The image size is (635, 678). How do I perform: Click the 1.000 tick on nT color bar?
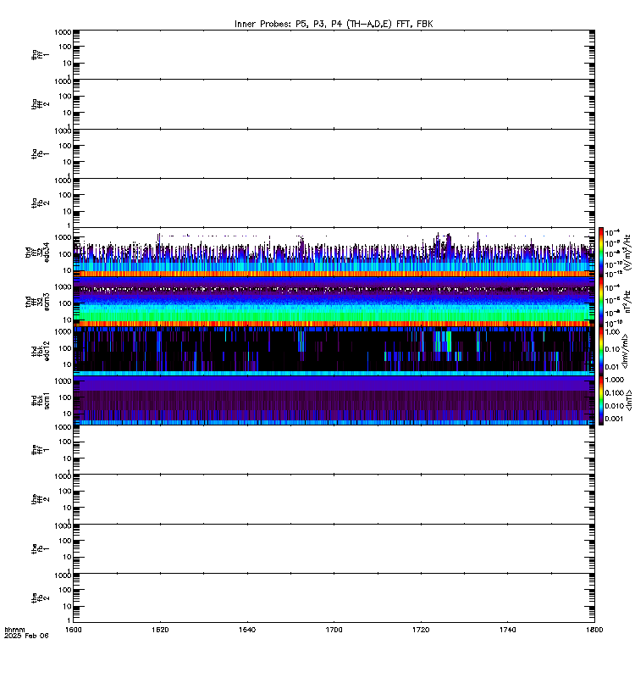pyautogui.click(x=615, y=380)
